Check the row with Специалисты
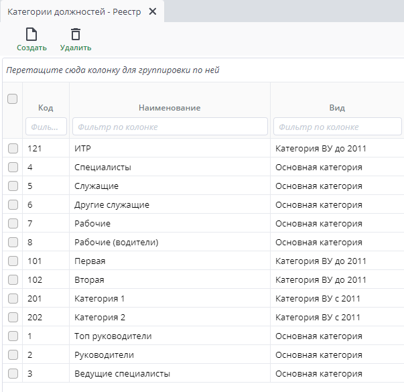Viewport: 404px width, 392px height. point(13,168)
